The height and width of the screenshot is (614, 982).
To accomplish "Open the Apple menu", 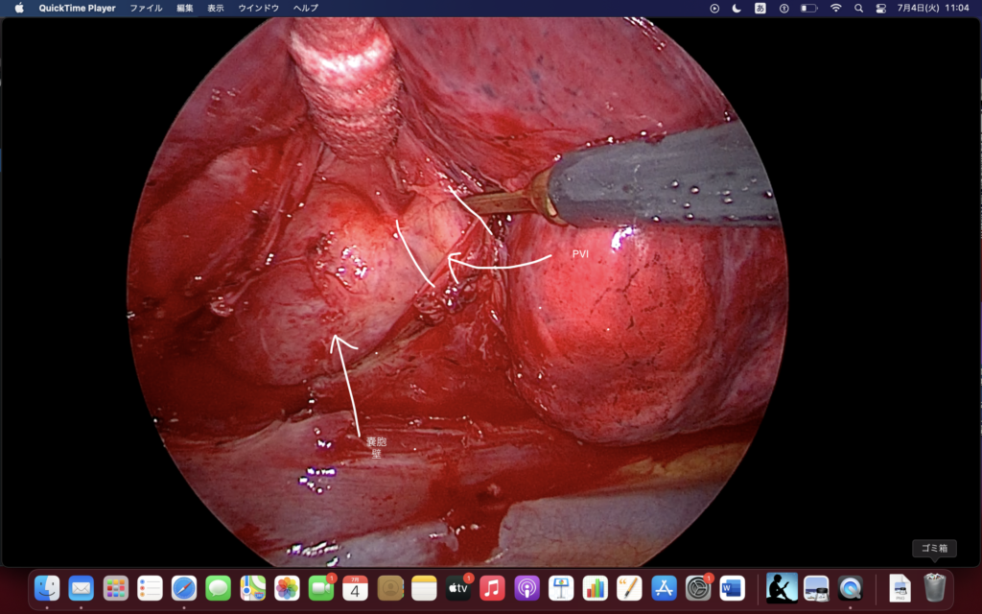I will click(19, 8).
